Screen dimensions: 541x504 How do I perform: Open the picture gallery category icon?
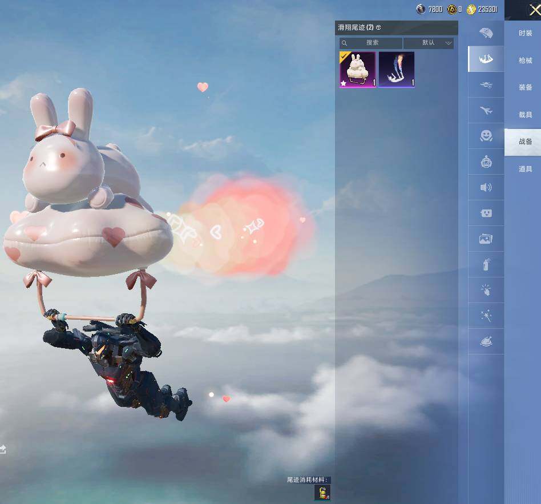[486, 239]
